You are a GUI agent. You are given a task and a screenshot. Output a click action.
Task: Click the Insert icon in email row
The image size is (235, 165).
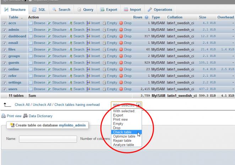(88, 43)
